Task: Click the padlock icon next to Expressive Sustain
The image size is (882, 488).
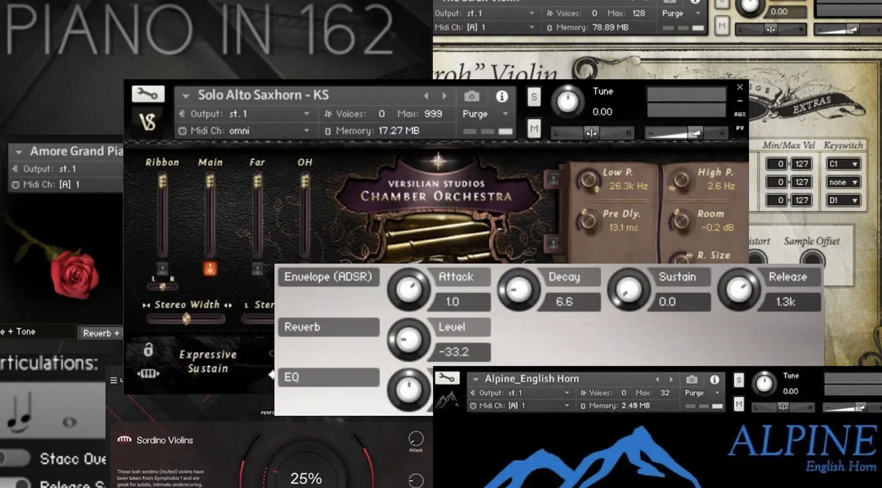Action: point(148,349)
